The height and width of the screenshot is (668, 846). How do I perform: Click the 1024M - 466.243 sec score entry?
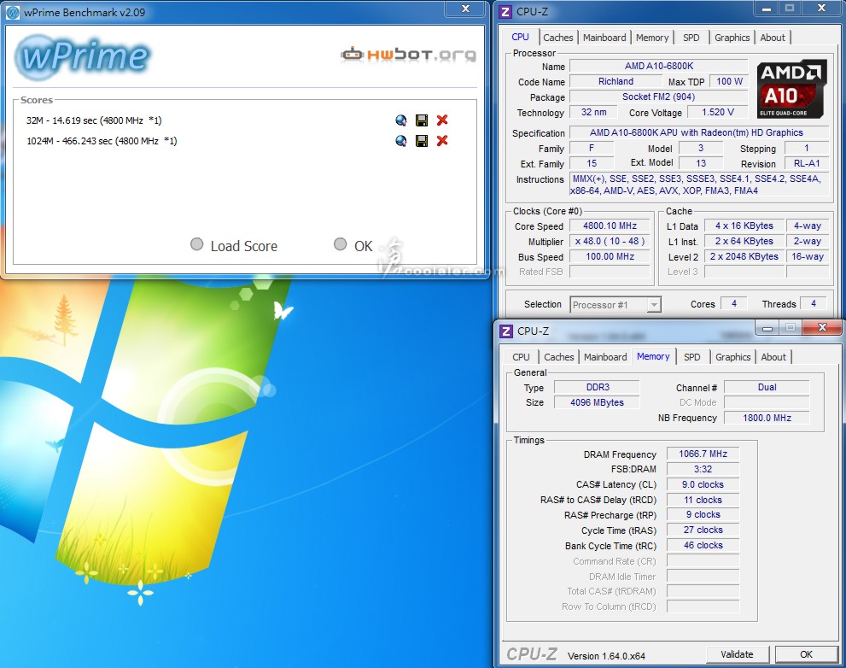(x=102, y=141)
